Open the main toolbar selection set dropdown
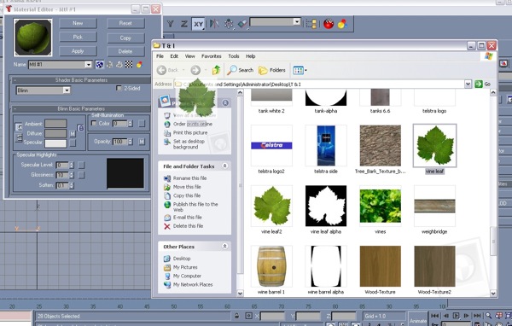The image size is (512, 326). (x=296, y=22)
